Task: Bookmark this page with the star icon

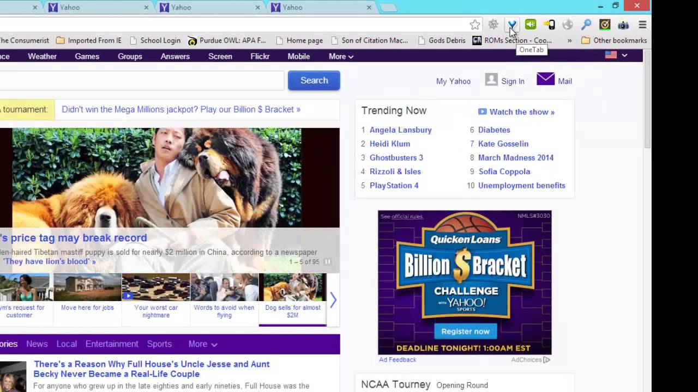Action: pyautogui.click(x=475, y=24)
